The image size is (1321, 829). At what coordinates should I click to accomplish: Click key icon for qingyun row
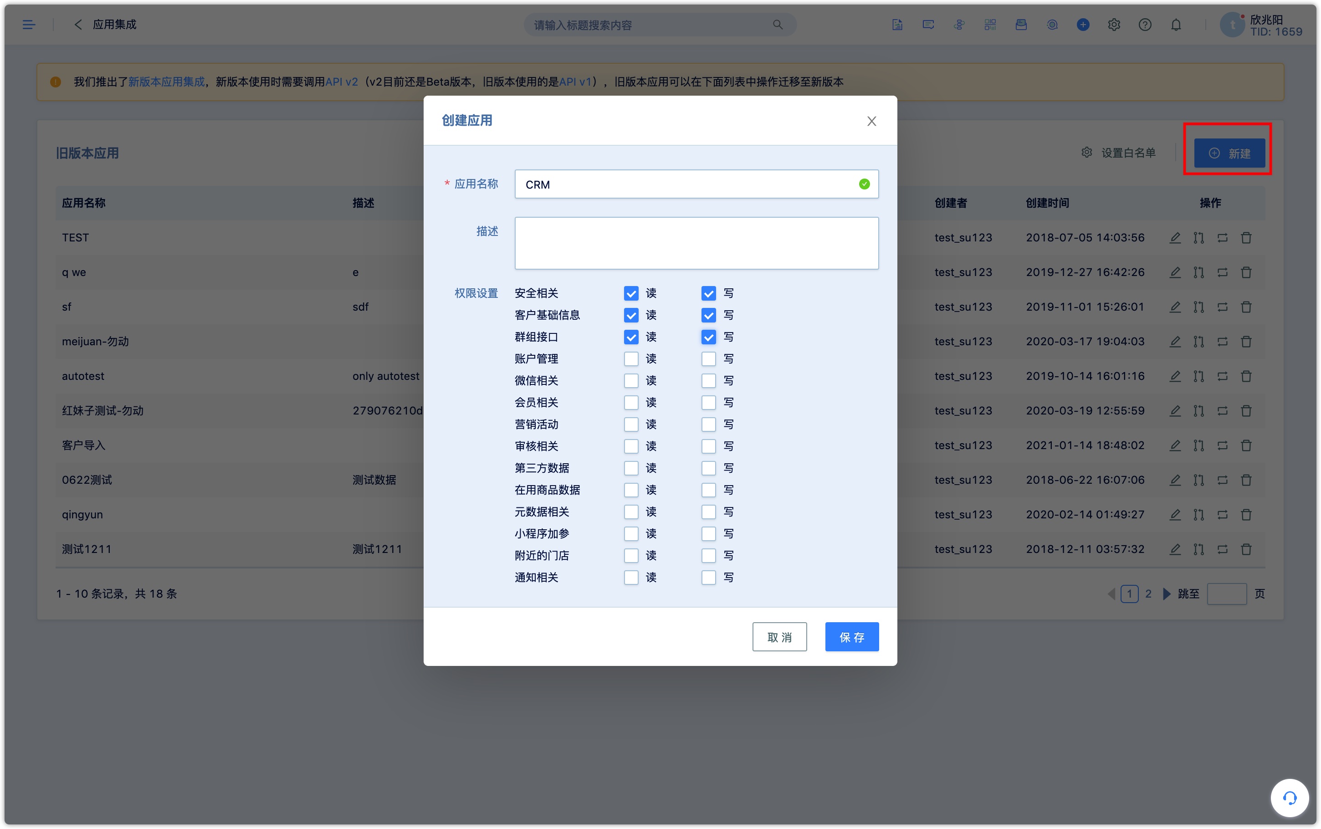pyautogui.click(x=1199, y=514)
